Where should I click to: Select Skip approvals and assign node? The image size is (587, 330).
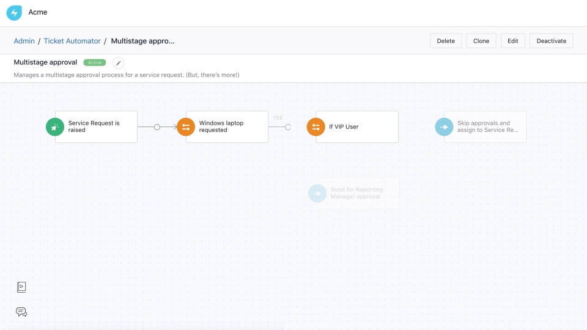(485, 127)
